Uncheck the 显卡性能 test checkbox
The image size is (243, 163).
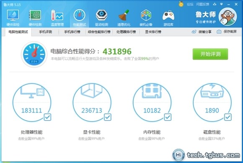(x=108, y=117)
